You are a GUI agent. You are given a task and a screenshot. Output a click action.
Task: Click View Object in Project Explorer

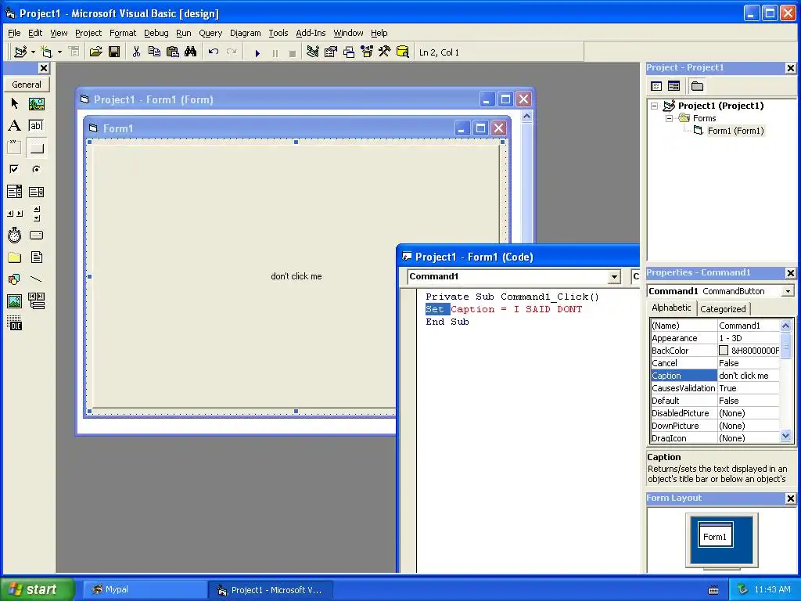click(x=673, y=86)
